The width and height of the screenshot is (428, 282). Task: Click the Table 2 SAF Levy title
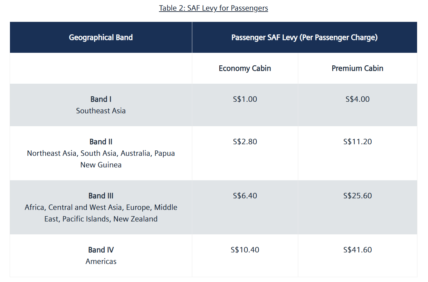[x=213, y=8]
